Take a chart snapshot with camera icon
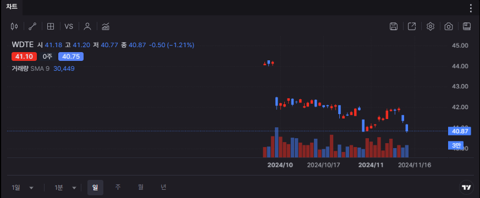Viewport: 480px width, 198px height. click(449, 26)
